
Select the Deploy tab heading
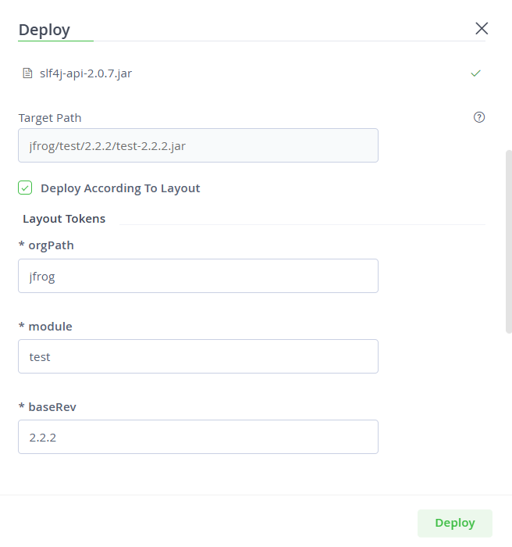click(x=44, y=30)
